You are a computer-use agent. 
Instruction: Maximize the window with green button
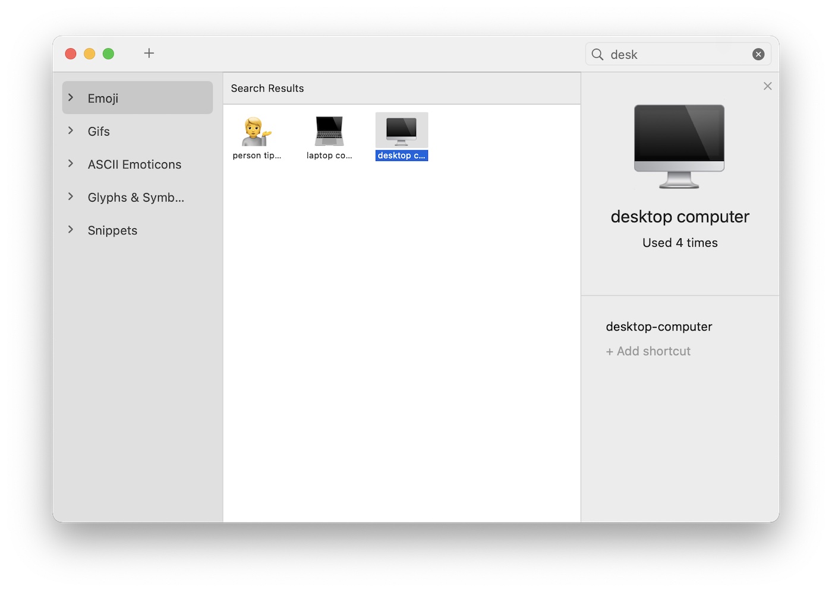click(x=108, y=53)
